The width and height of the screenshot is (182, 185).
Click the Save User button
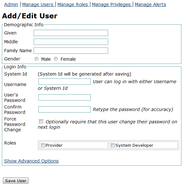click(16, 181)
